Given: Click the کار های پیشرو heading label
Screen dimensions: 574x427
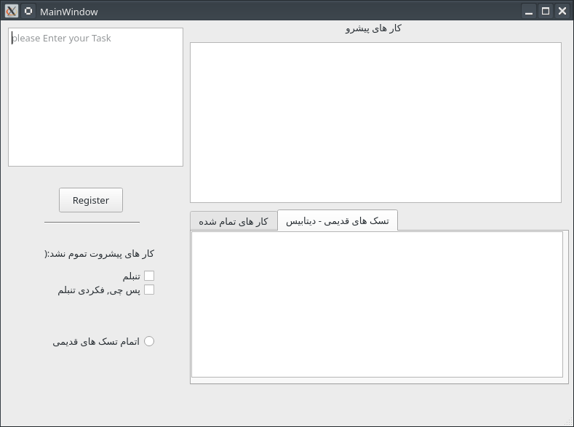Looking at the screenshot, I should point(373,28).
